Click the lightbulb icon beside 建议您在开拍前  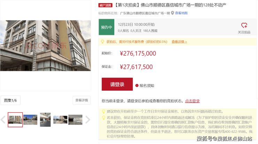[x=104, y=112]
